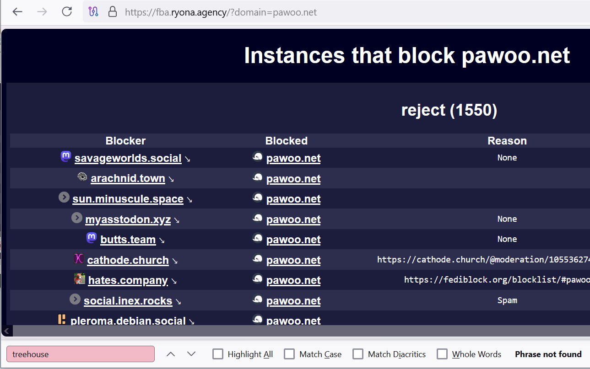Screen dimensions: 590x369
Task: Click the None reason for myasstodon.xyz
Action: click(x=507, y=219)
